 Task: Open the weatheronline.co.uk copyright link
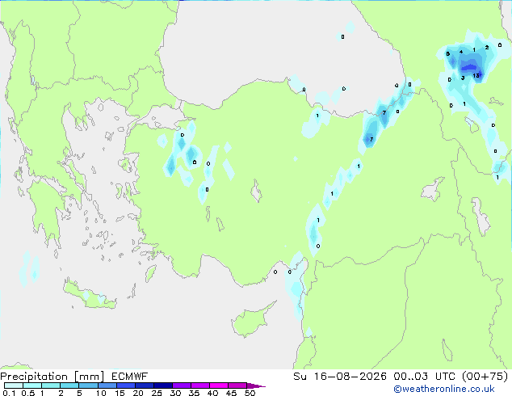click(444, 389)
